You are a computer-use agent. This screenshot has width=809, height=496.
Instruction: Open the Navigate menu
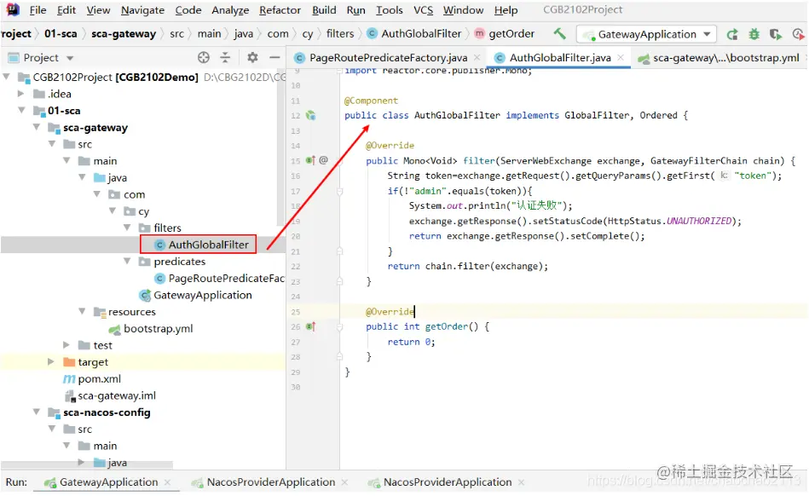[142, 9]
